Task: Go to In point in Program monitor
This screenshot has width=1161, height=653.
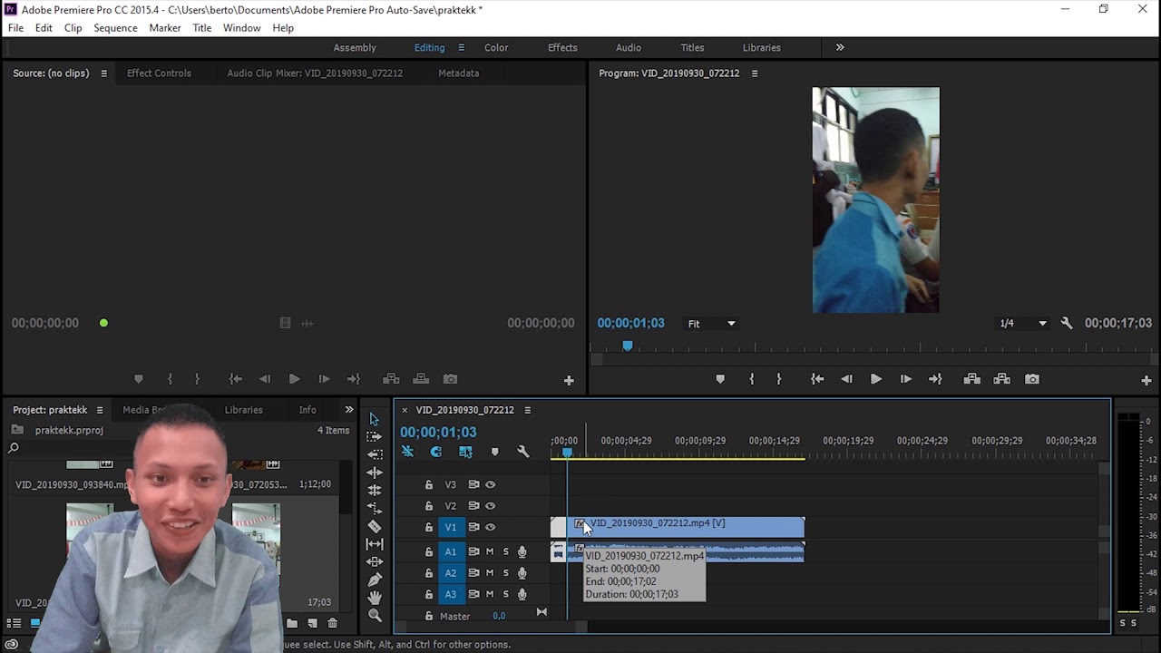Action: pyautogui.click(x=816, y=379)
